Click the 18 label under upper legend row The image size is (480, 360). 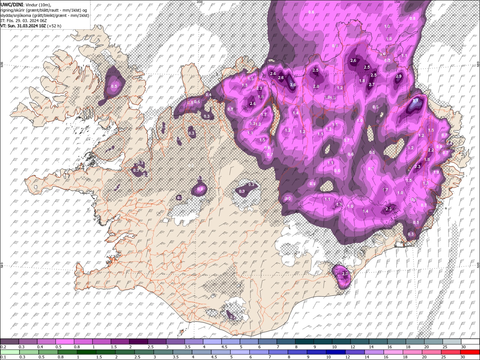coord(408,347)
